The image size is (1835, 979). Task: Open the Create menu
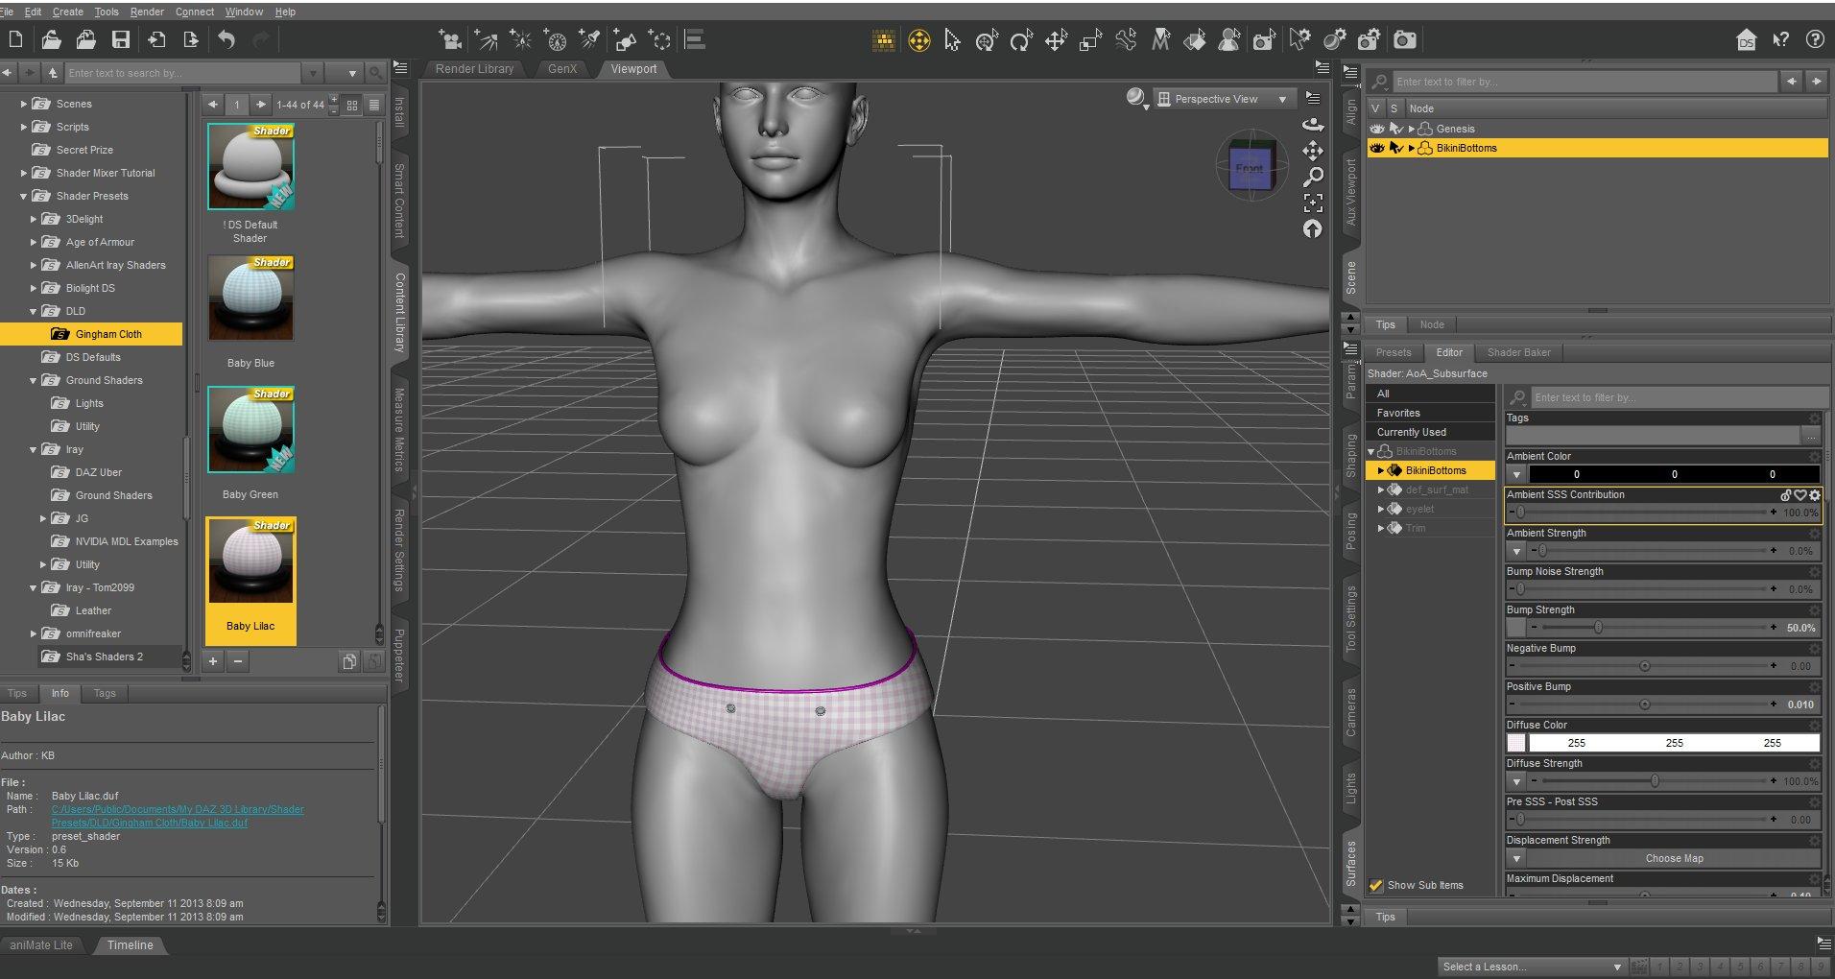pos(67,12)
